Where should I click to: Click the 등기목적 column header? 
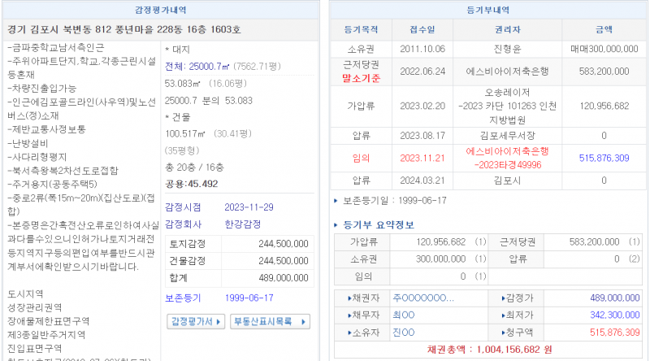(362, 29)
